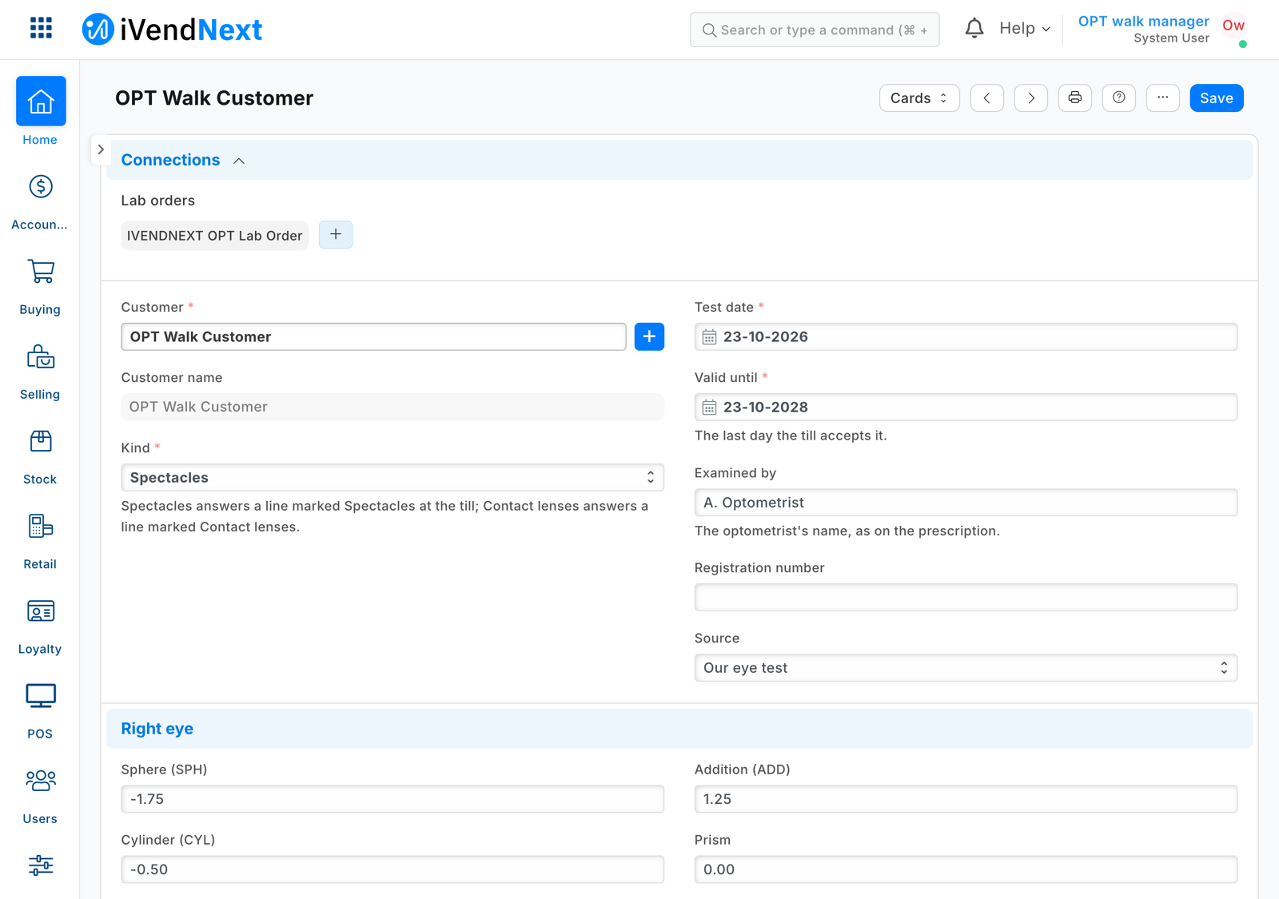Open the notifications bell
1279x899 pixels.
[x=974, y=29]
